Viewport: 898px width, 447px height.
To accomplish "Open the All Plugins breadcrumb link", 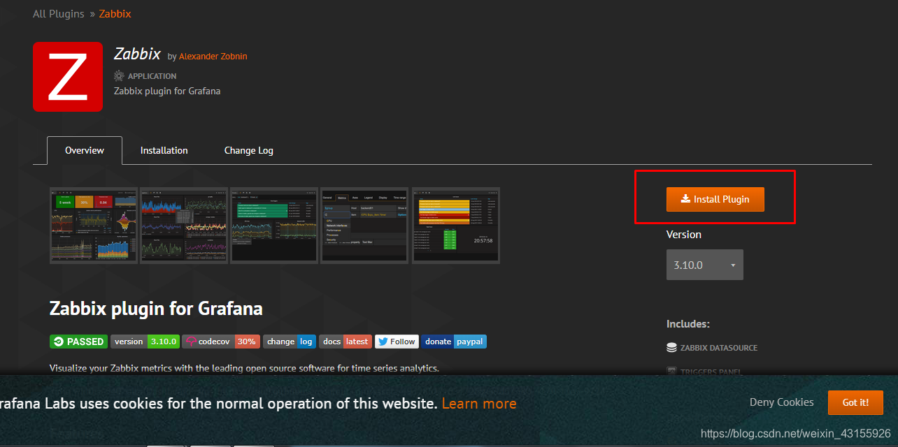I will click(59, 14).
